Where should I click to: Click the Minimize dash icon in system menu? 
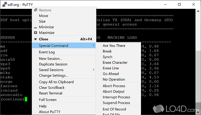[35, 27]
